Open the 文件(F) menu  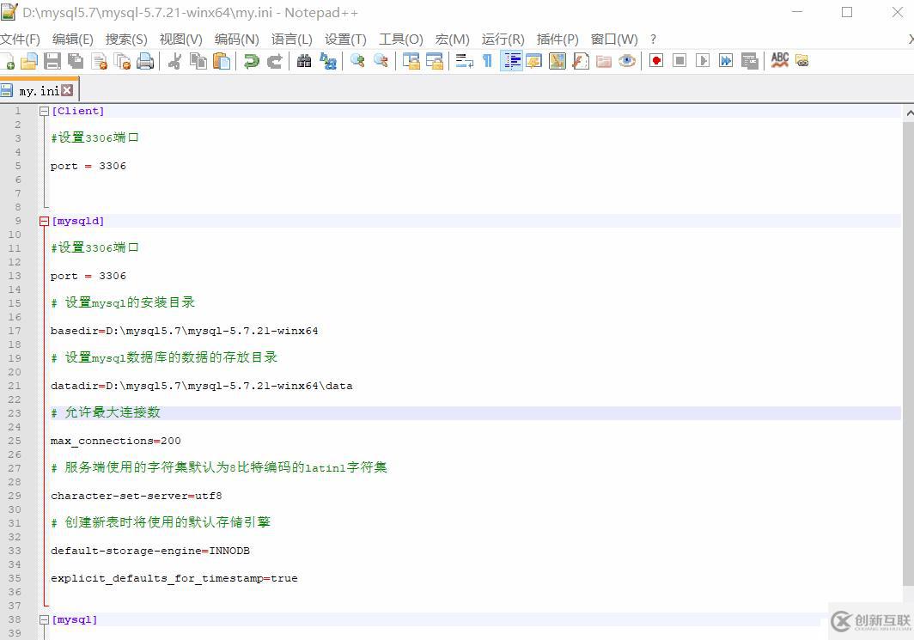click(20, 39)
